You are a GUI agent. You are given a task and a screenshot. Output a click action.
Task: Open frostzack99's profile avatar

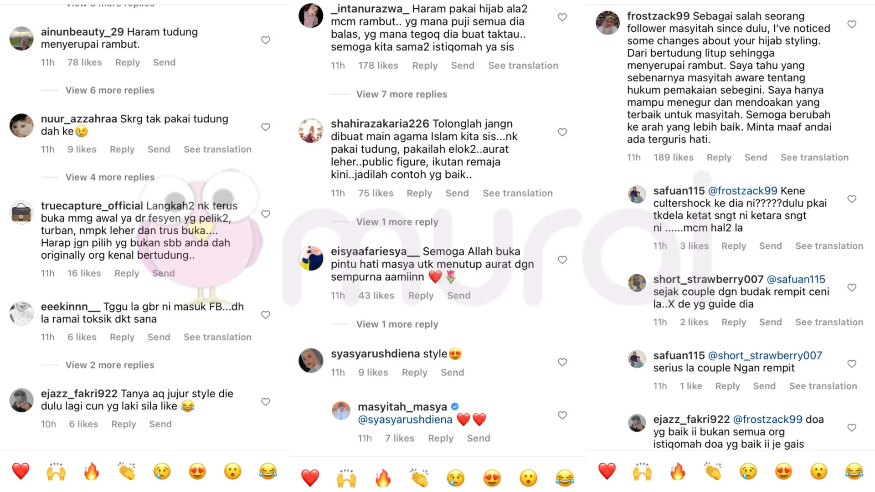point(608,22)
